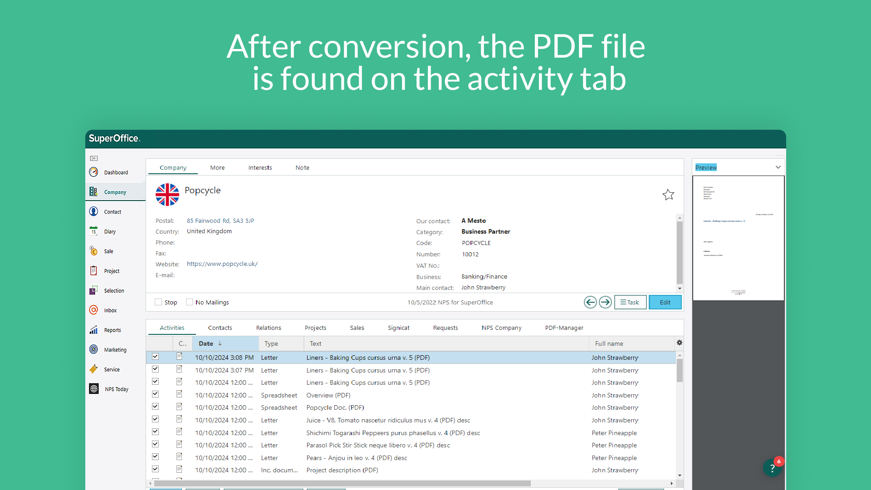Click the Edit button

pyautogui.click(x=665, y=302)
